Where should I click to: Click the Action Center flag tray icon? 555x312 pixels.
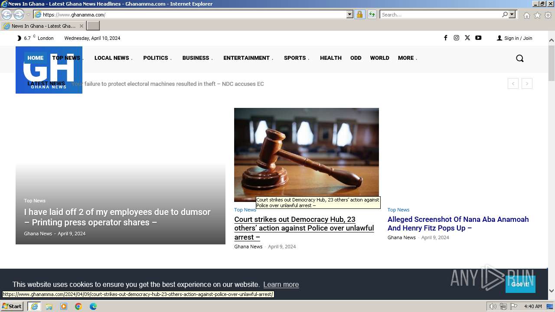coord(514,306)
